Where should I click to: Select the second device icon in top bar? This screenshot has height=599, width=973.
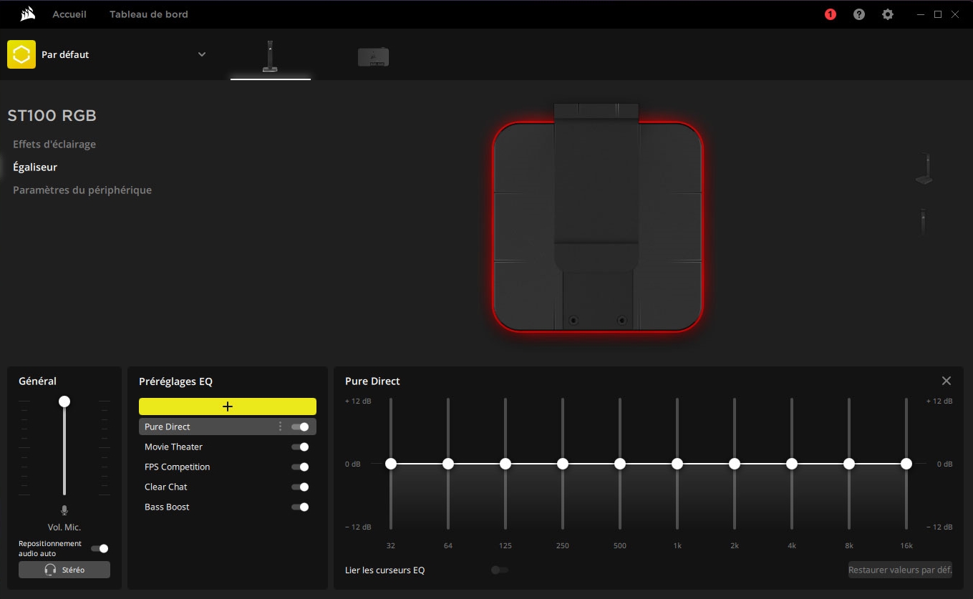pos(373,57)
